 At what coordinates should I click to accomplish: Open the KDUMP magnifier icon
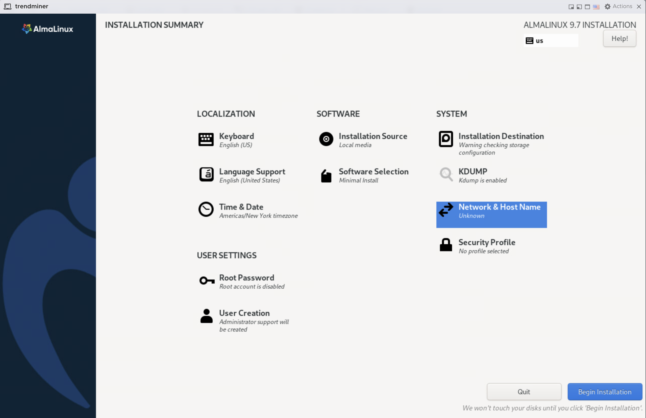click(x=446, y=174)
